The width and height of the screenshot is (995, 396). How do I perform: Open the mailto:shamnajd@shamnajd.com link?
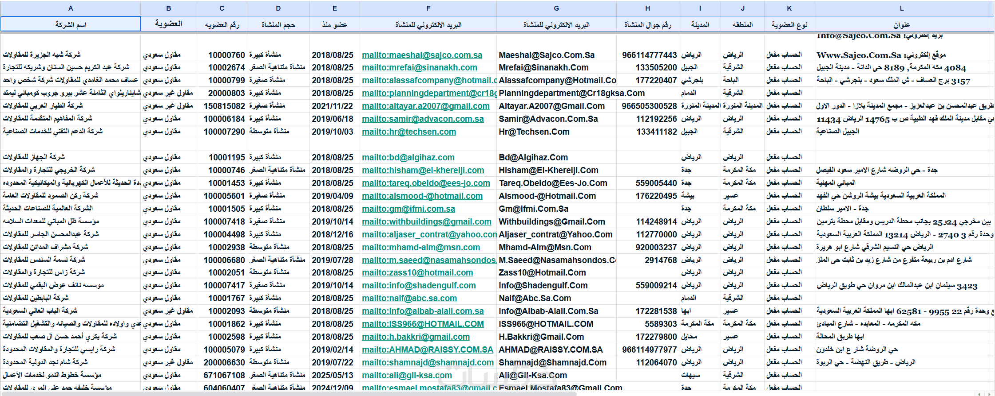[428, 362]
